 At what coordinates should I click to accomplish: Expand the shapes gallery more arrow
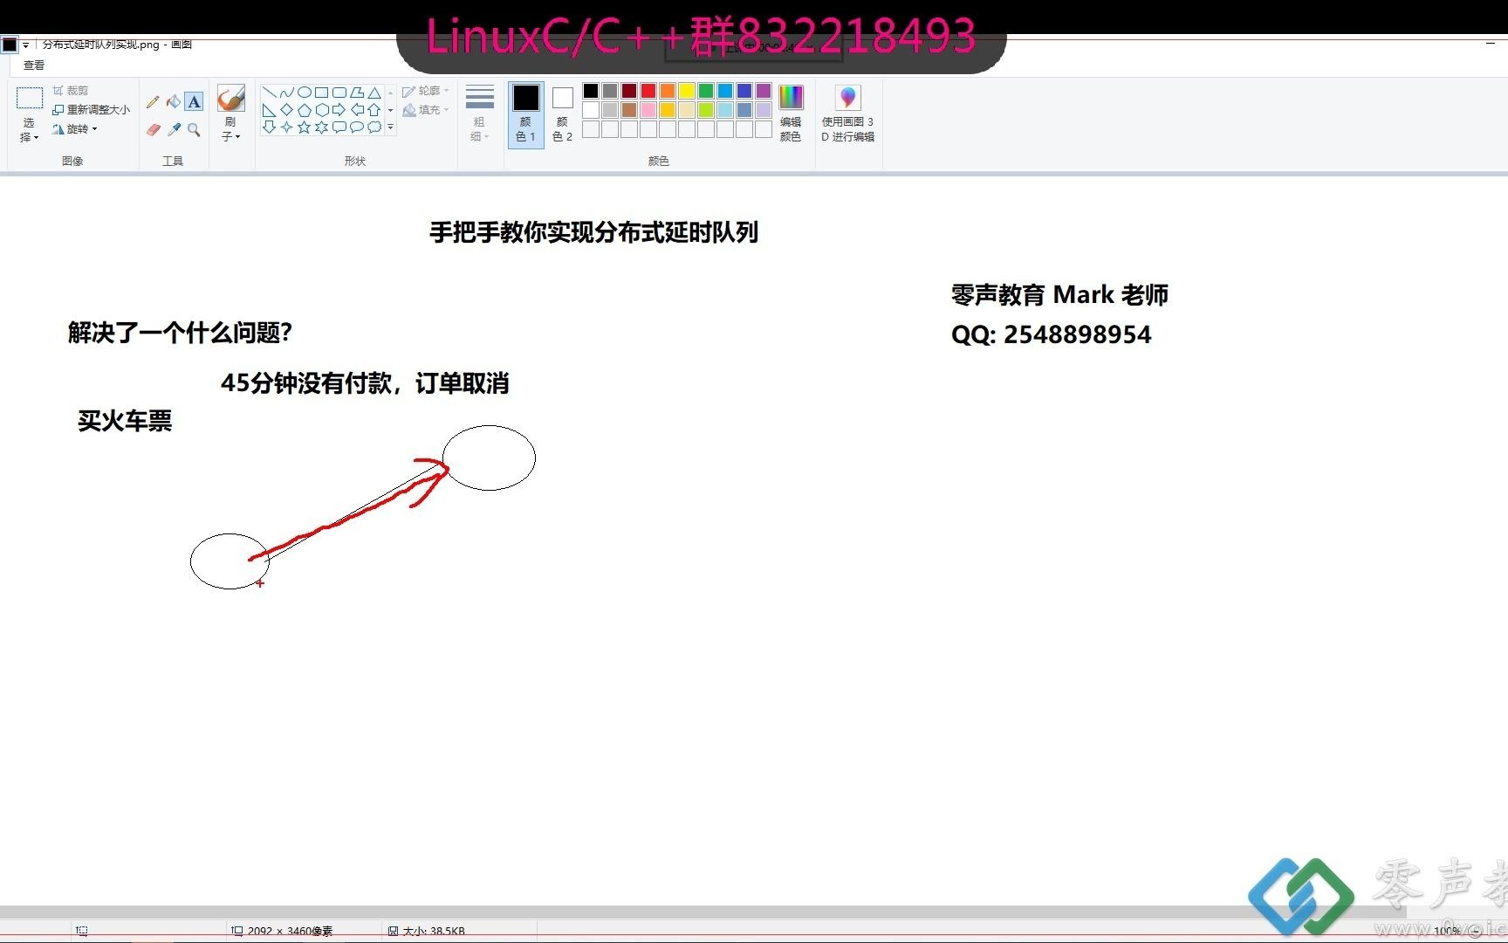coord(390,127)
